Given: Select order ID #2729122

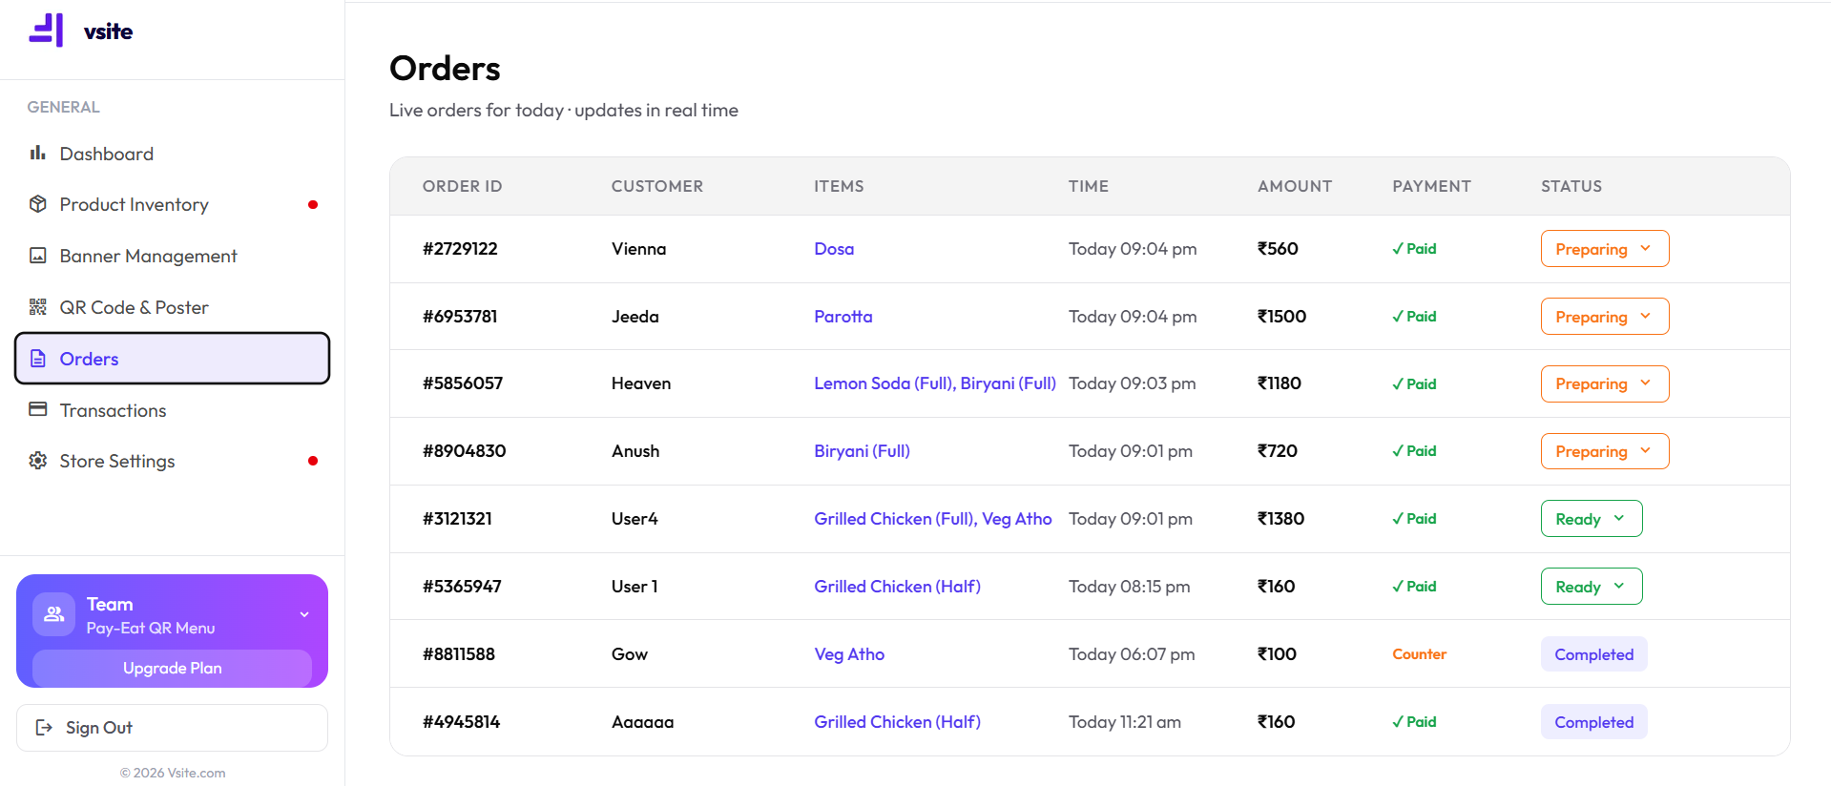Looking at the screenshot, I should 460,249.
